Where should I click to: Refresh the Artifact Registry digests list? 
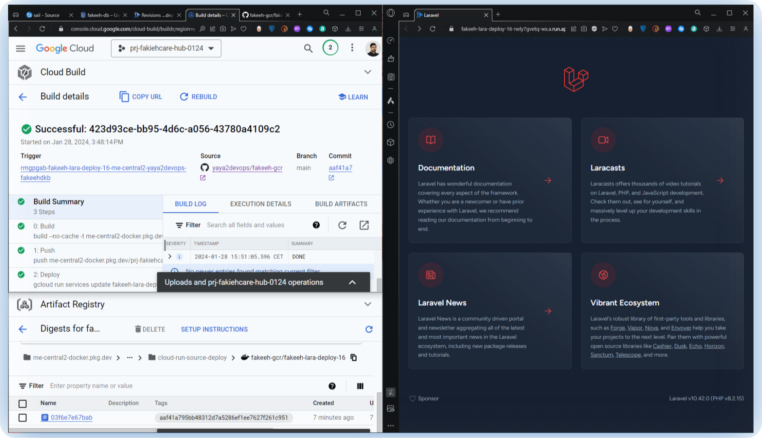click(369, 329)
